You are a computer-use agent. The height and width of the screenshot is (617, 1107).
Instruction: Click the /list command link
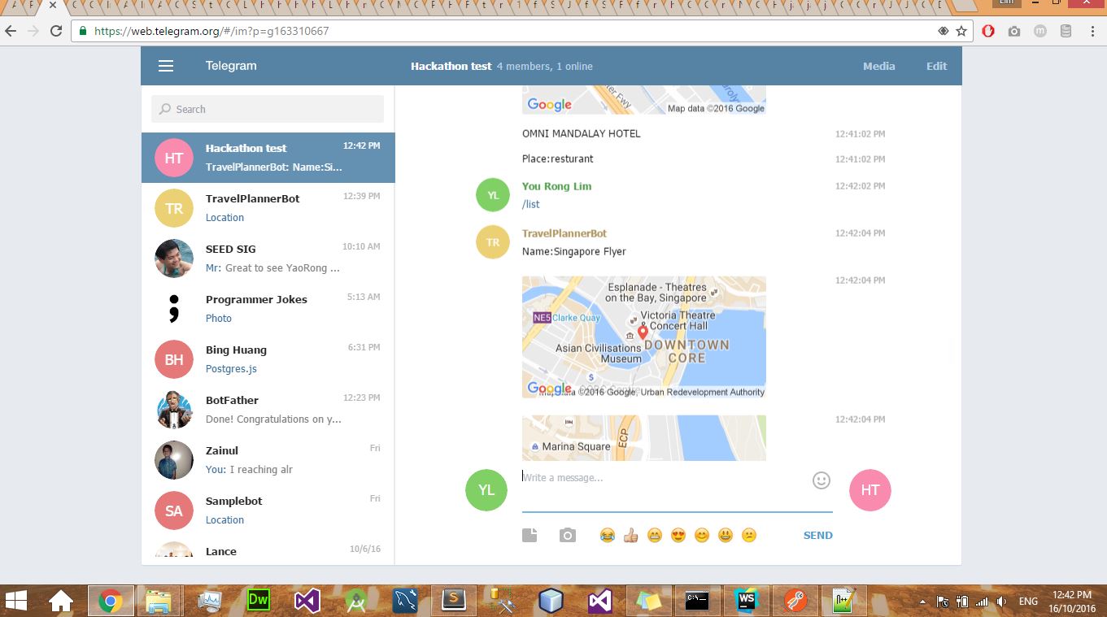[x=530, y=204]
